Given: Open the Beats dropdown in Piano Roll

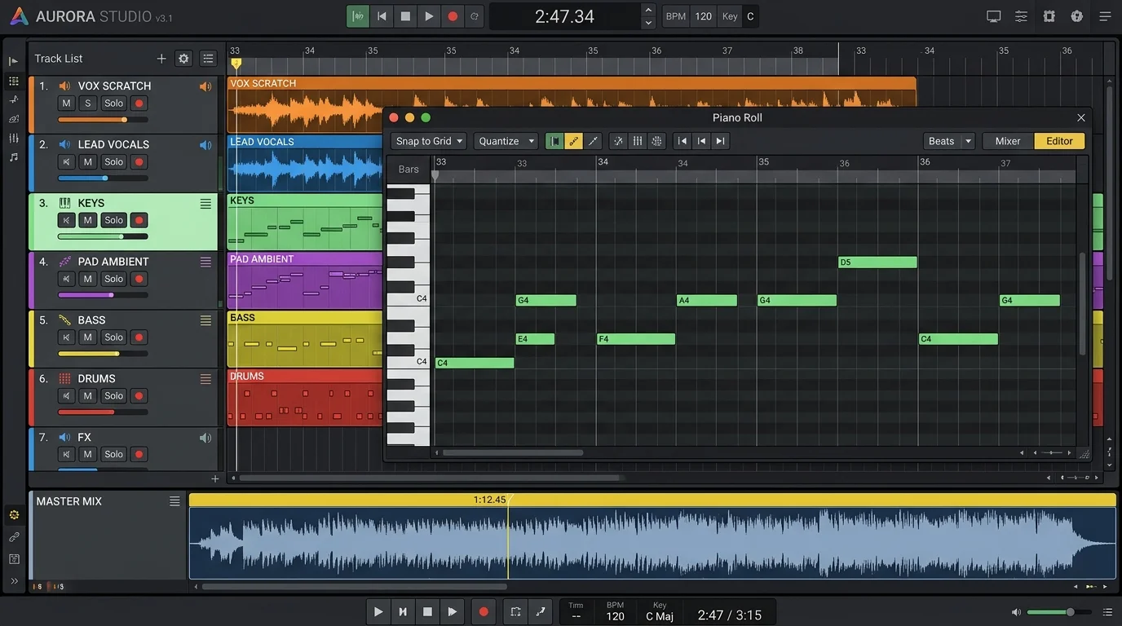Looking at the screenshot, I should [x=948, y=141].
